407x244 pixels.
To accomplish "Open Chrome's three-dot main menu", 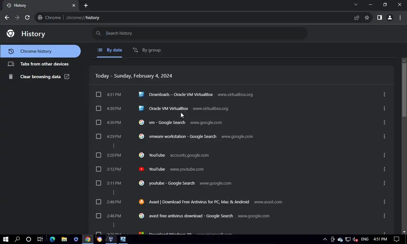I will [x=400, y=18].
